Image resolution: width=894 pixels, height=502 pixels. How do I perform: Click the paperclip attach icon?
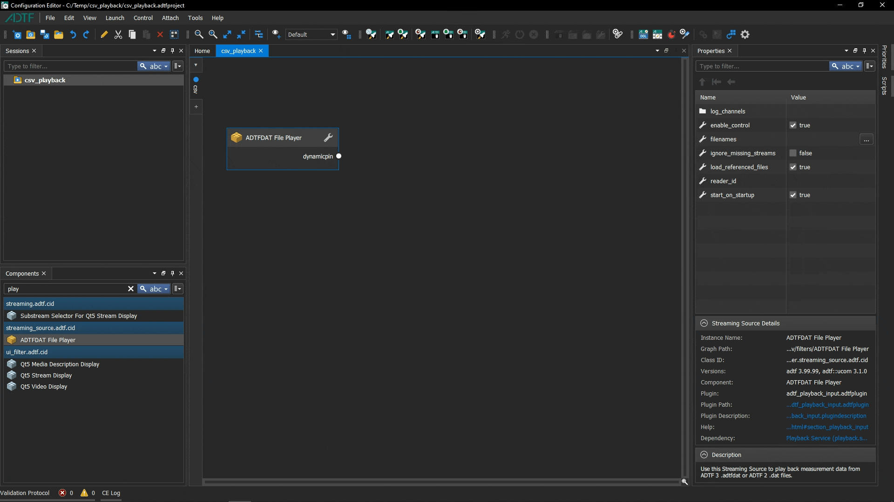618,34
